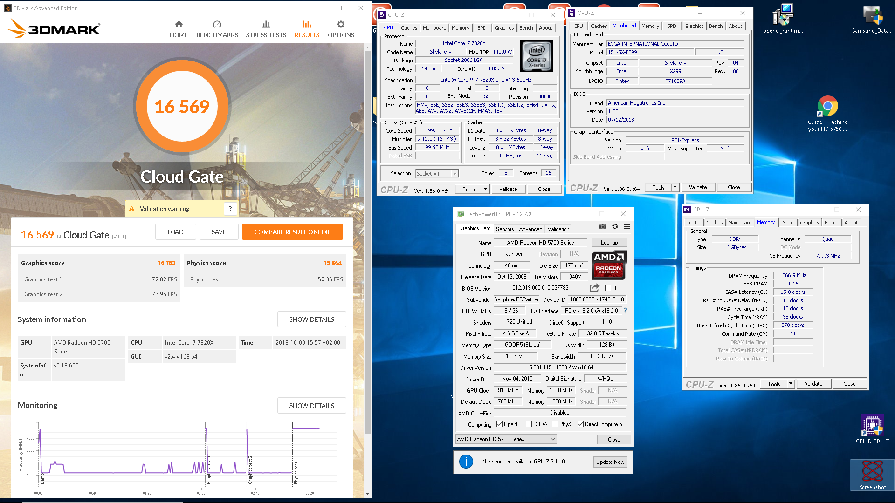The image size is (895, 503).
Task: Take GPU-Z screenshot with camera icon
Action: (603, 226)
